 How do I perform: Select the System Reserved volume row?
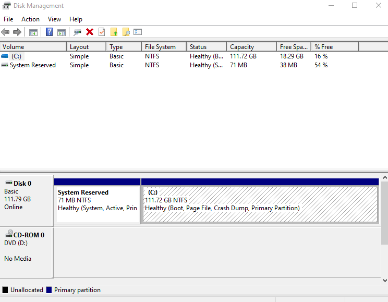[179, 65]
